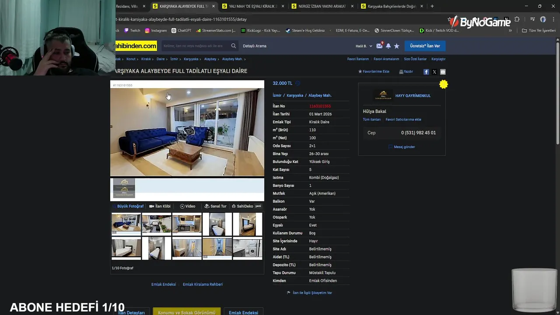Select Sanal Tur gallery tab

click(x=215, y=206)
